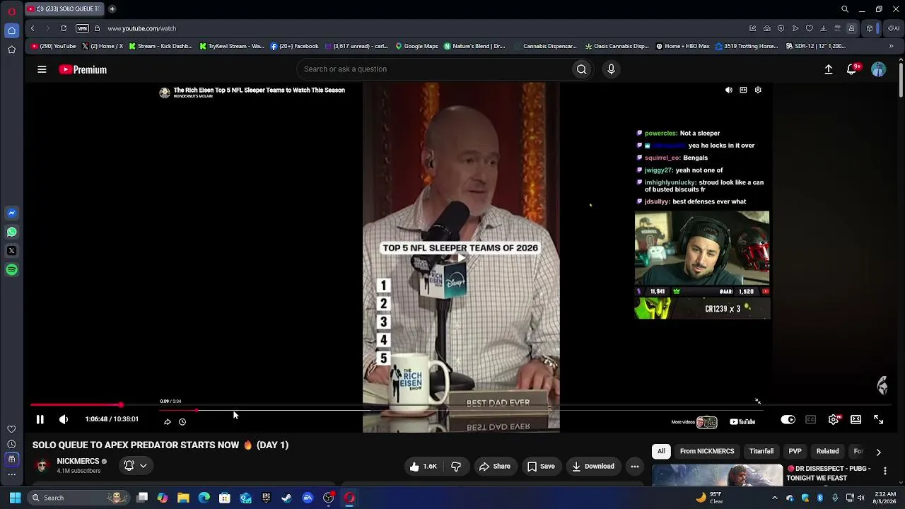Select the All filter chip
This screenshot has height=509, width=905.
click(x=661, y=451)
